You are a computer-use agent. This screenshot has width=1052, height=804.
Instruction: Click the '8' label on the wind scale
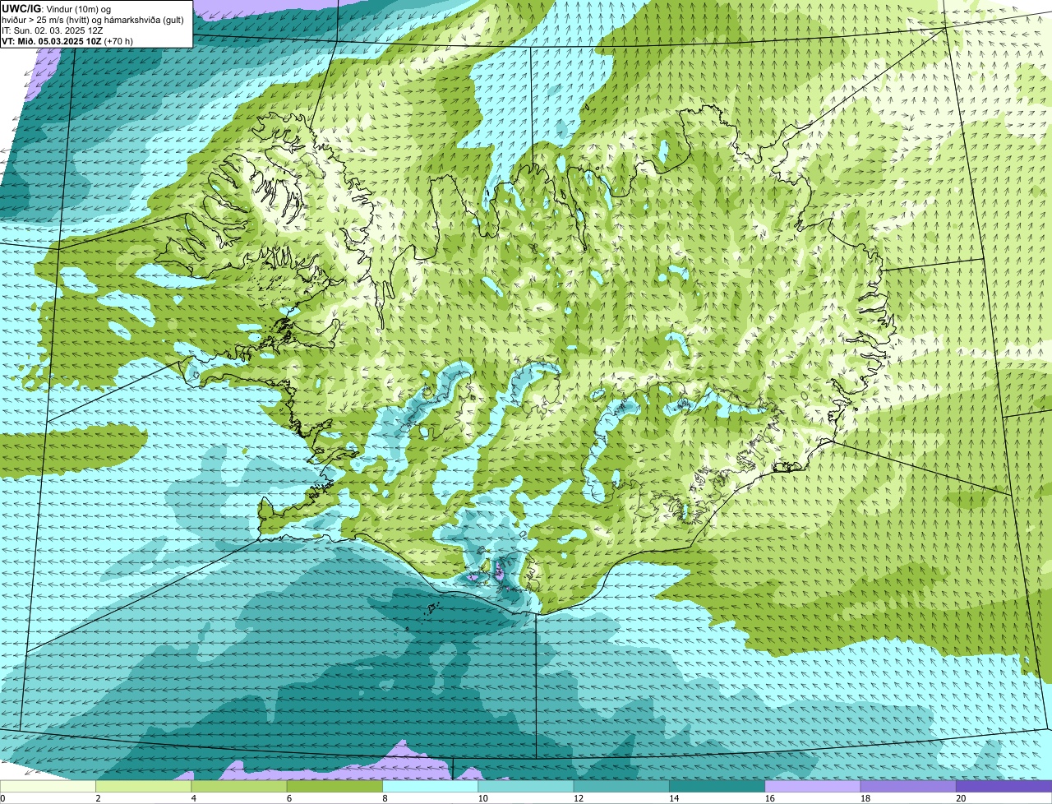(385, 798)
